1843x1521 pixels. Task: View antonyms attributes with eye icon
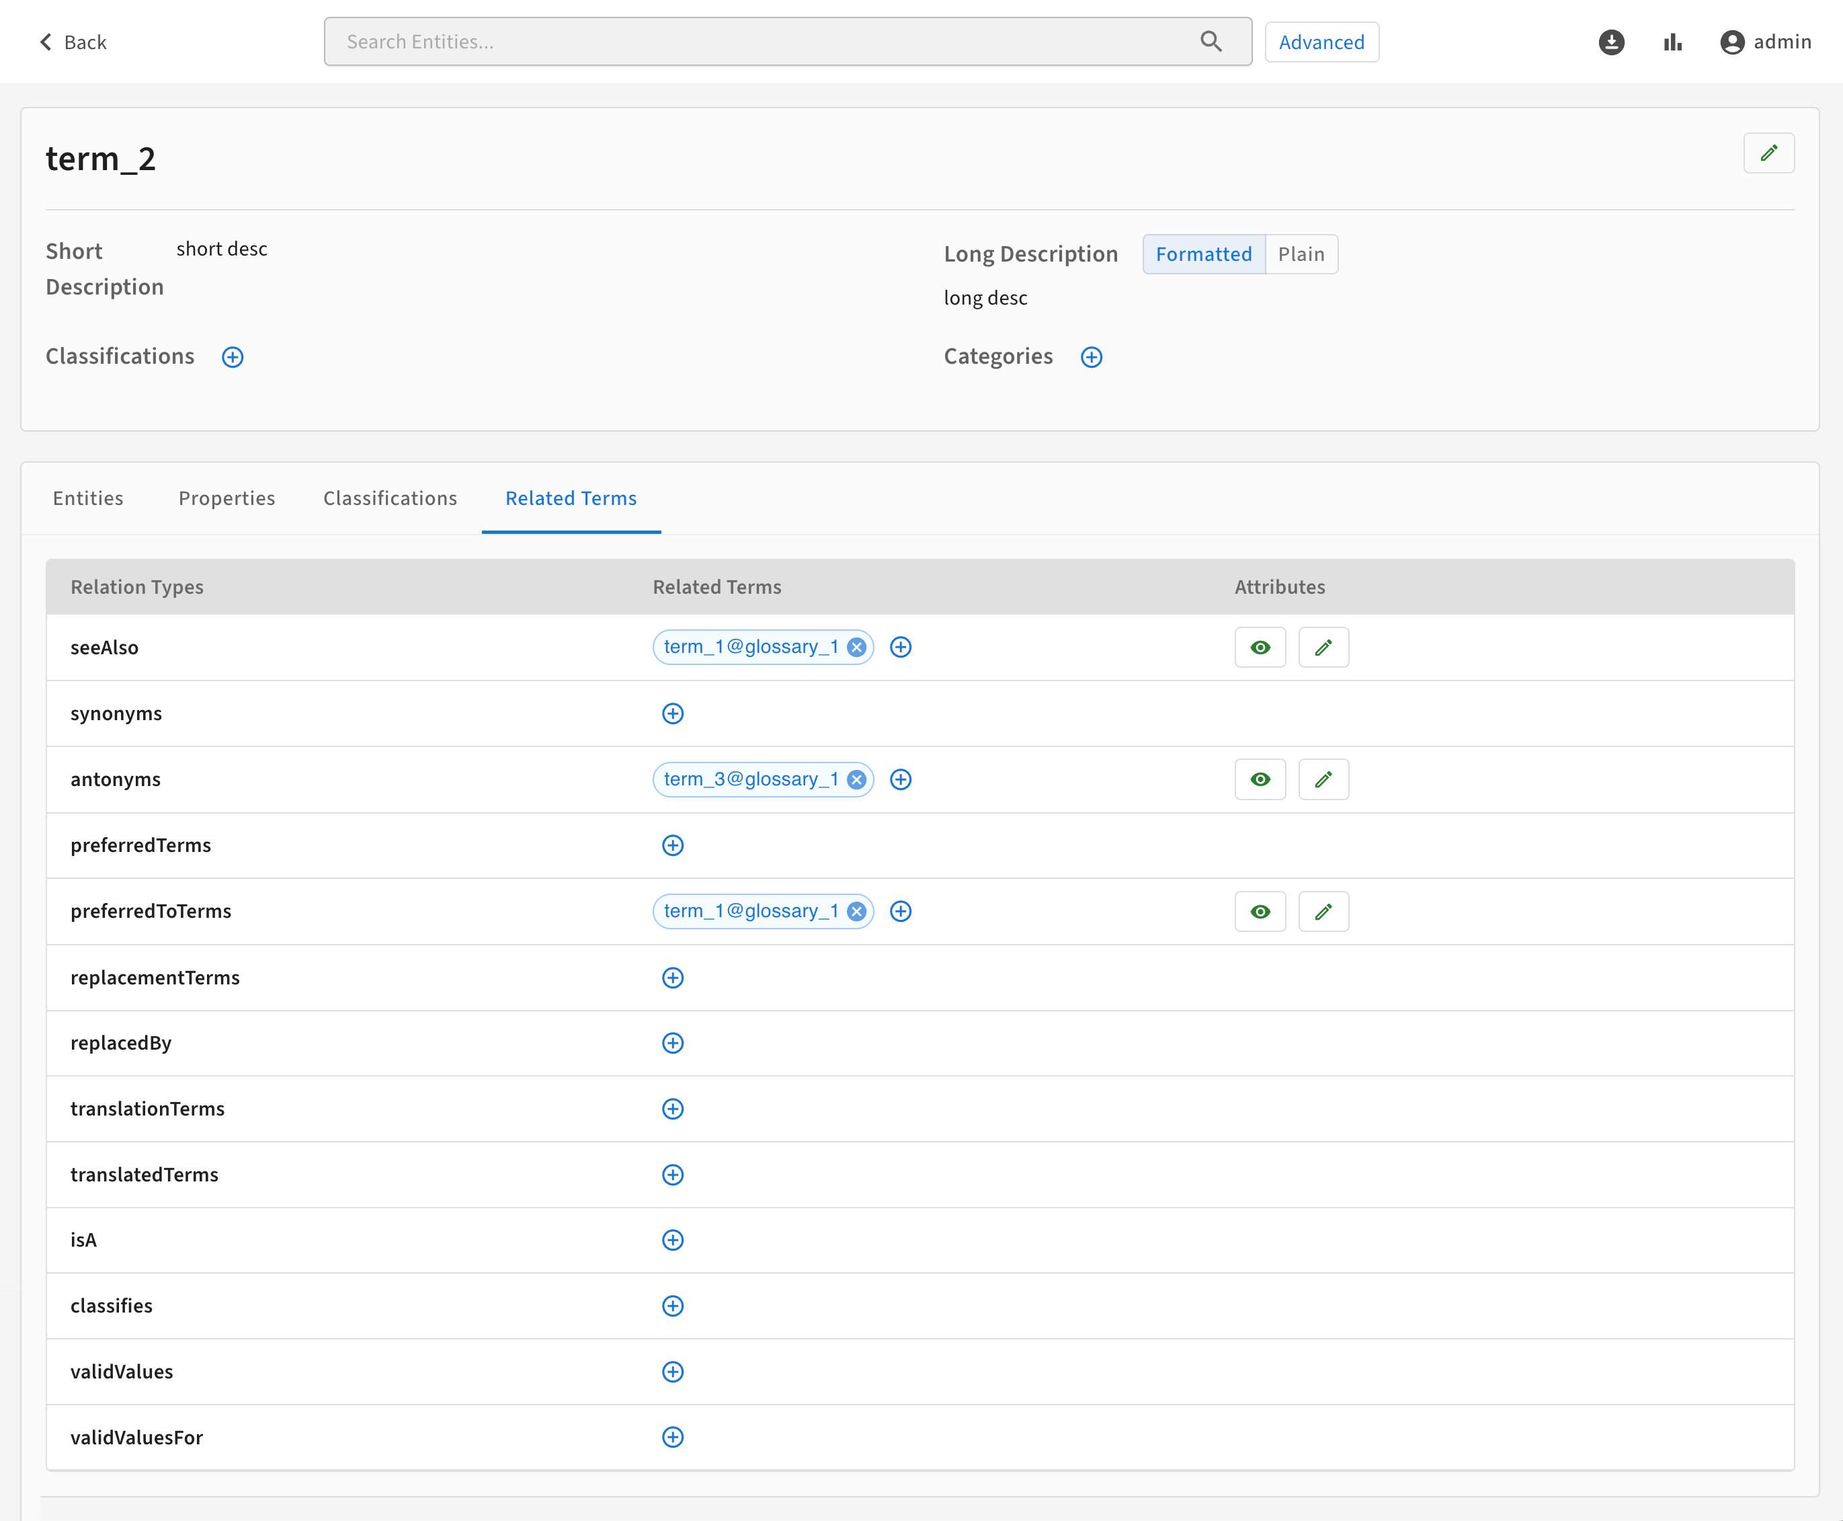pyautogui.click(x=1260, y=780)
